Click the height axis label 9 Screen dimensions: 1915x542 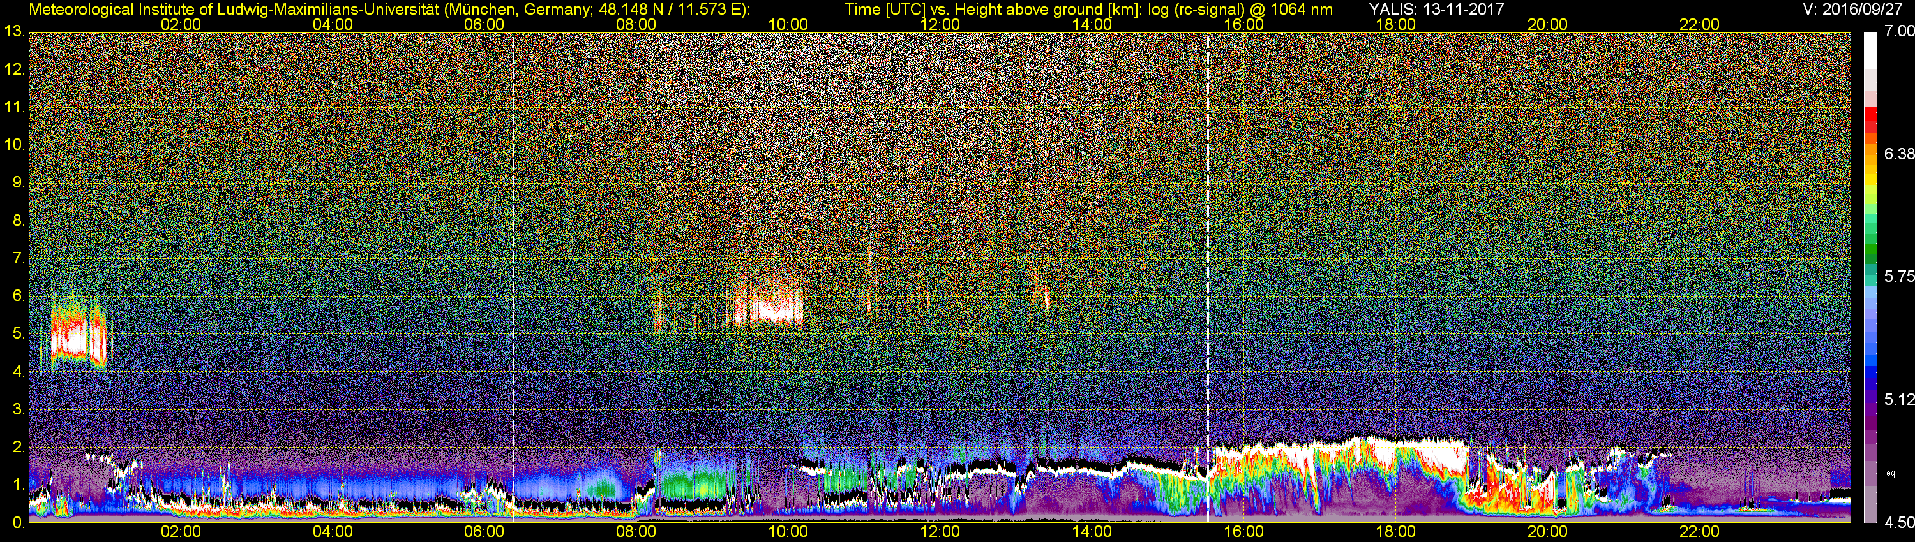pyautogui.click(x=18, y=182)
